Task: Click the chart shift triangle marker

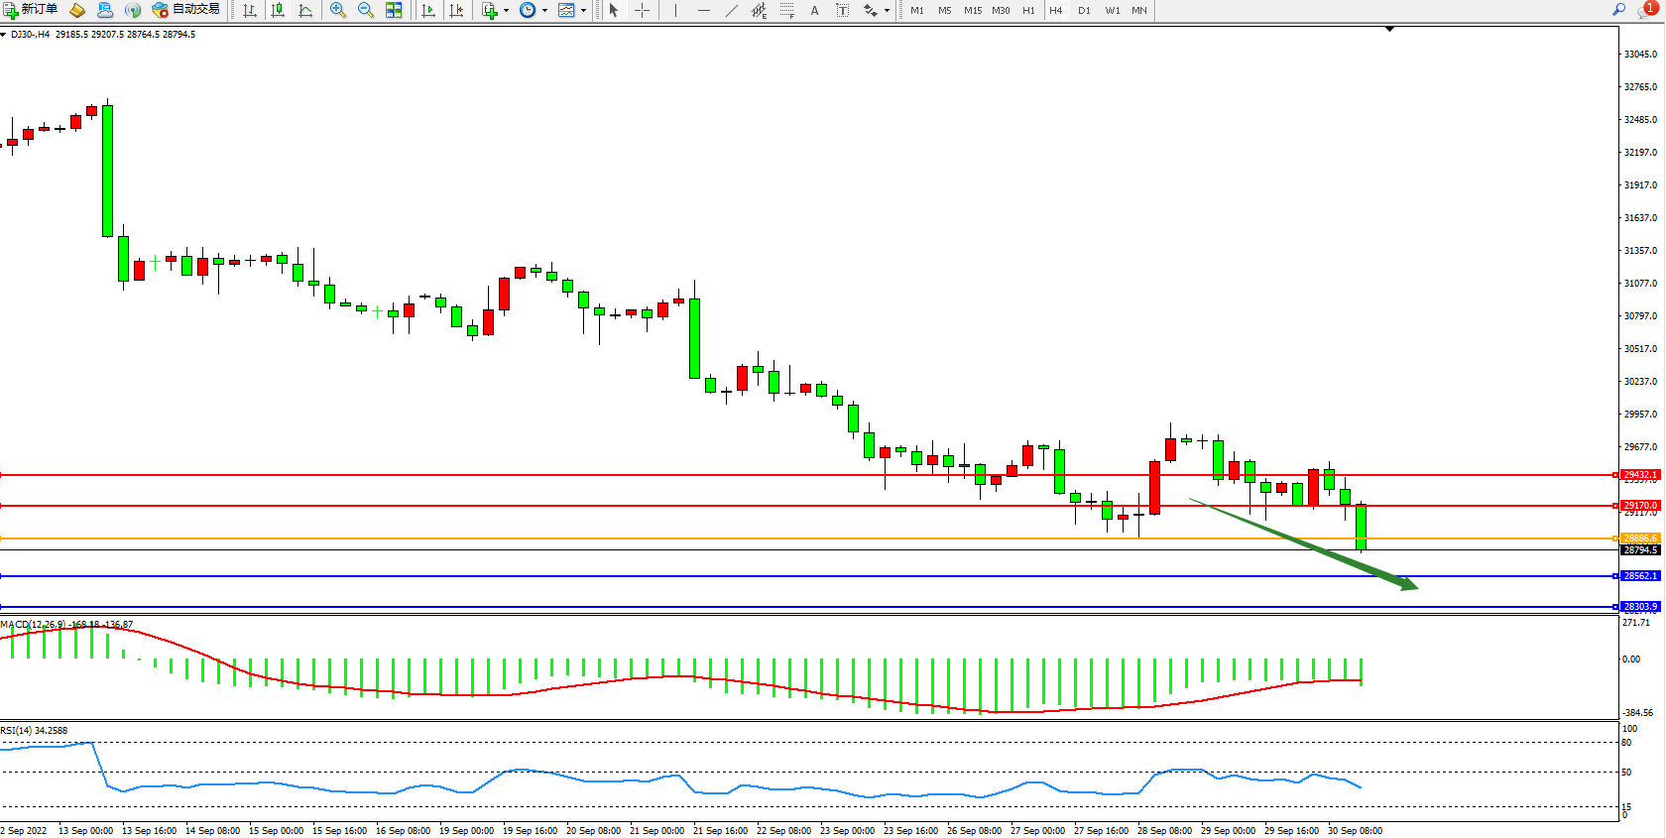Action: tap(1389, 29)
